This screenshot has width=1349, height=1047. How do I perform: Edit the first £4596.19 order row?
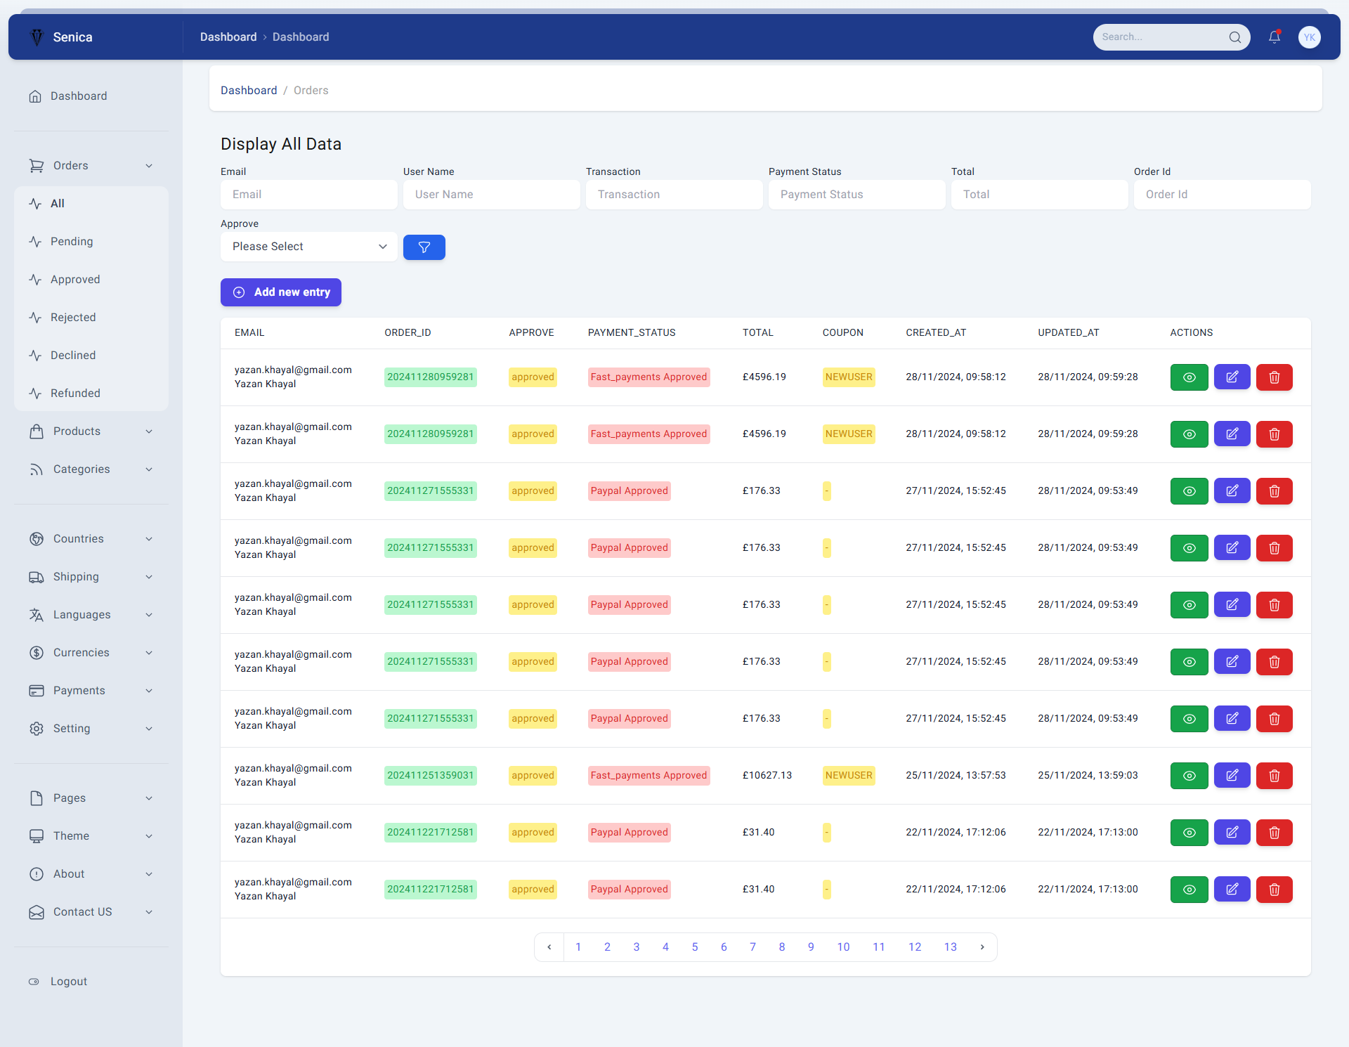click(1232, 377)
